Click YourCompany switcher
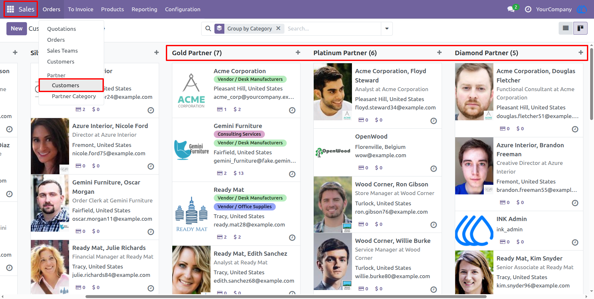 tap(553, 9)
